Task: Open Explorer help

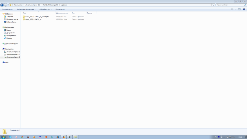Action: (x=244, y=9)
